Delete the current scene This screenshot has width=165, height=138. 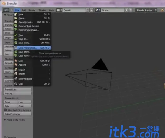130,10
